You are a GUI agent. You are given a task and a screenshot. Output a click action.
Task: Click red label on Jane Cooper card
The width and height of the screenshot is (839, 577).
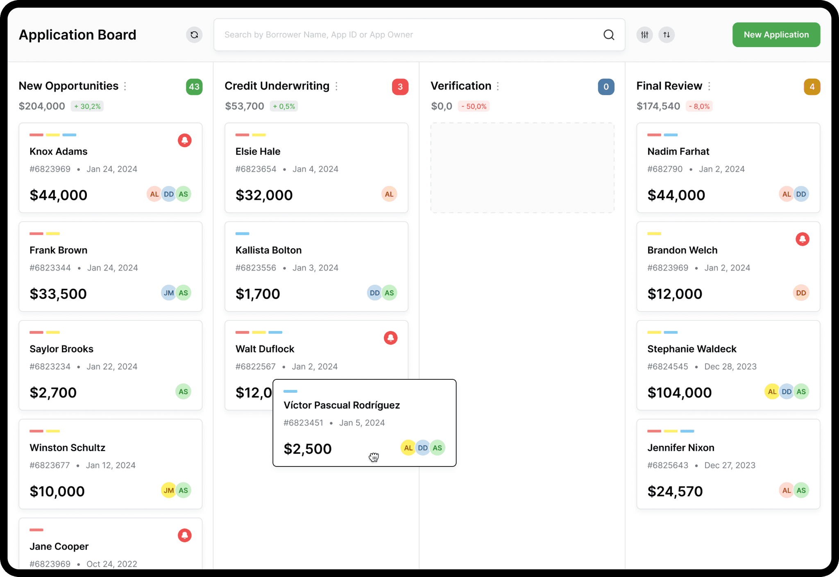[x=36, y=530]
